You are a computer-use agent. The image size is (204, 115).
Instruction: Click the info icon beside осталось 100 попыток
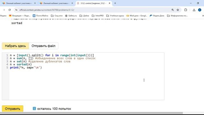pyautogui.click(x=34, y=109)
